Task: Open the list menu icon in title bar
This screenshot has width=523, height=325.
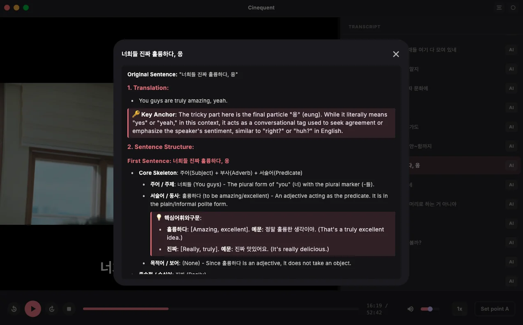Action: (x=499, y=8)
